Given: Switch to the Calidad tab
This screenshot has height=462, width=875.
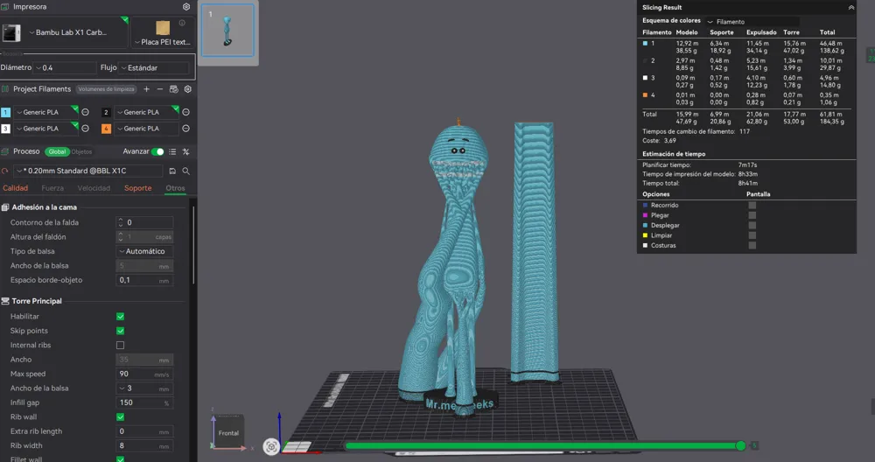Looking at the screenshot, I should 15,188.
